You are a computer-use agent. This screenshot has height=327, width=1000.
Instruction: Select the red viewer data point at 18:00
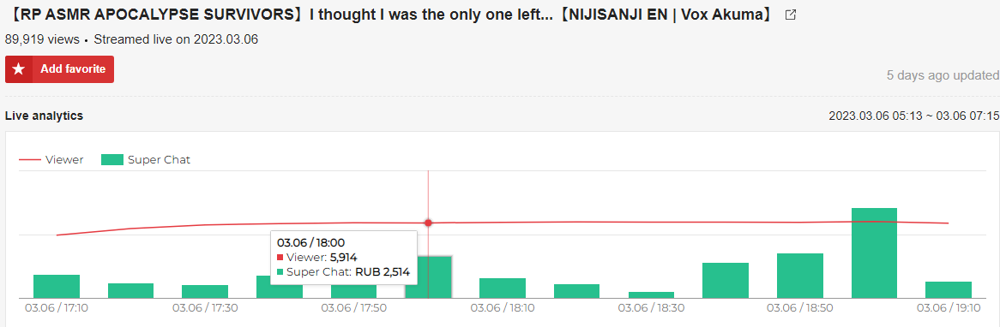(x=428, y=223)
